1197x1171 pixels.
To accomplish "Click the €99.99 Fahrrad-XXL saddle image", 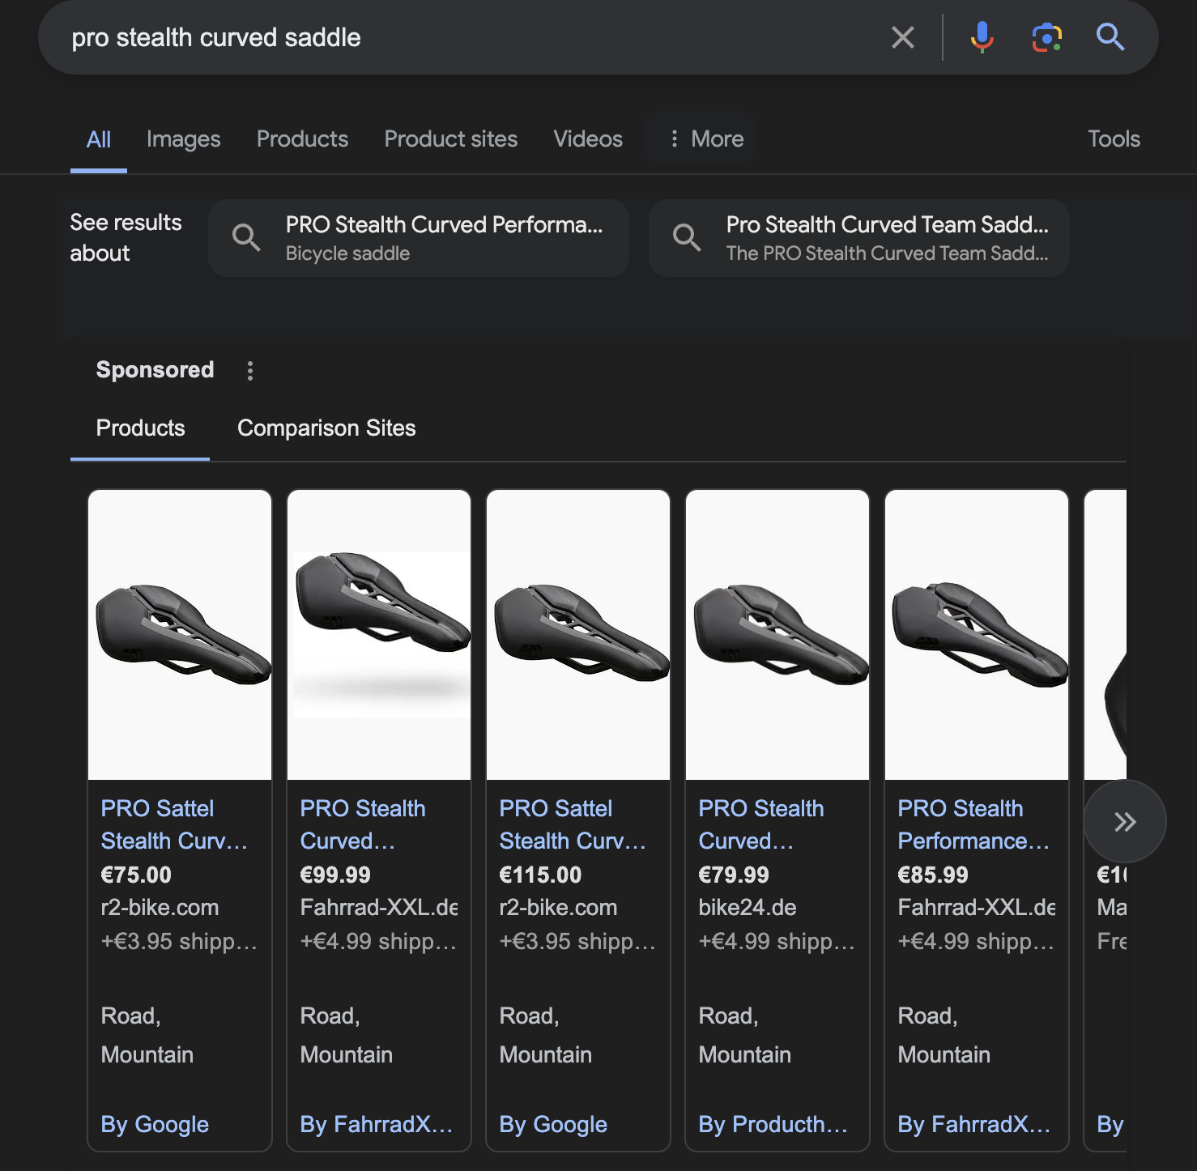I will click(379, 635).
